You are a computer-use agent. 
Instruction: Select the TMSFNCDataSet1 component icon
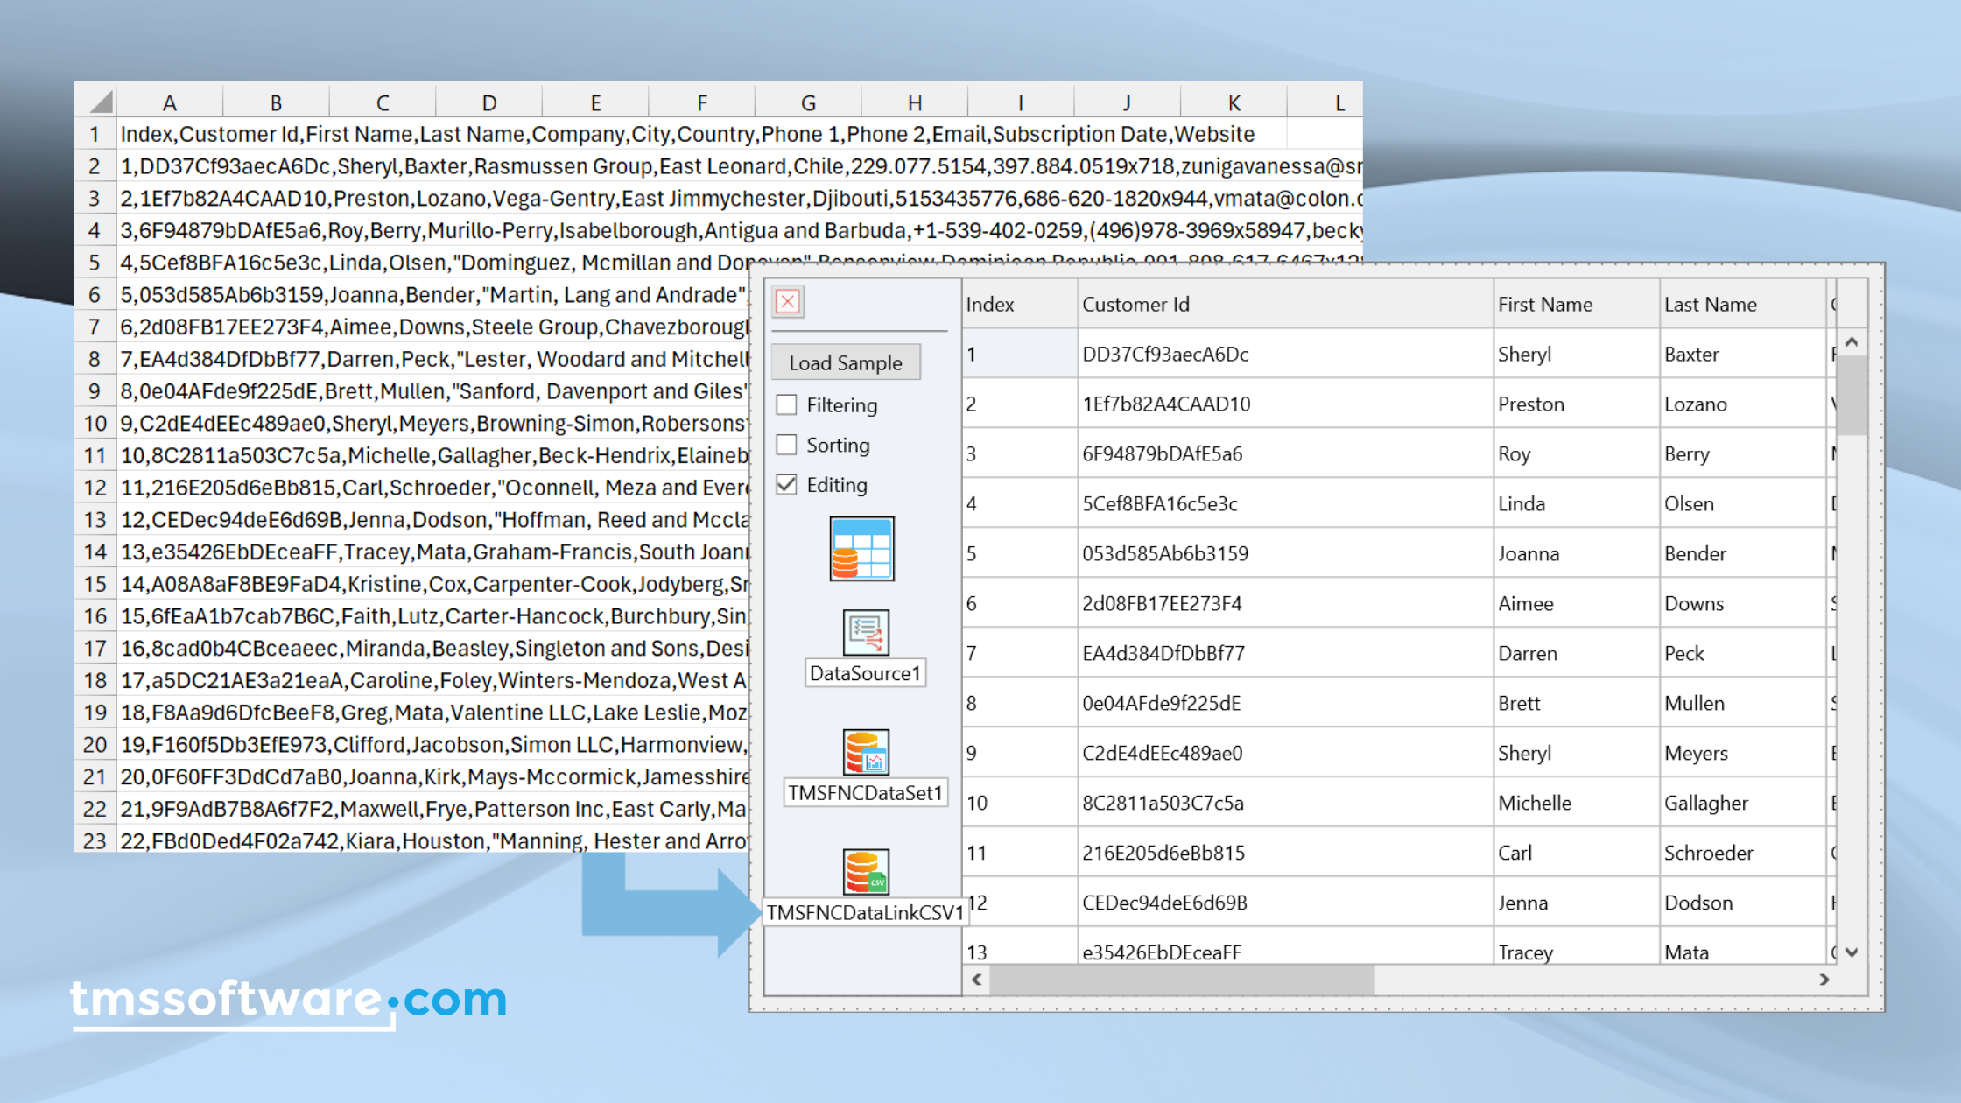coord(866,752)
